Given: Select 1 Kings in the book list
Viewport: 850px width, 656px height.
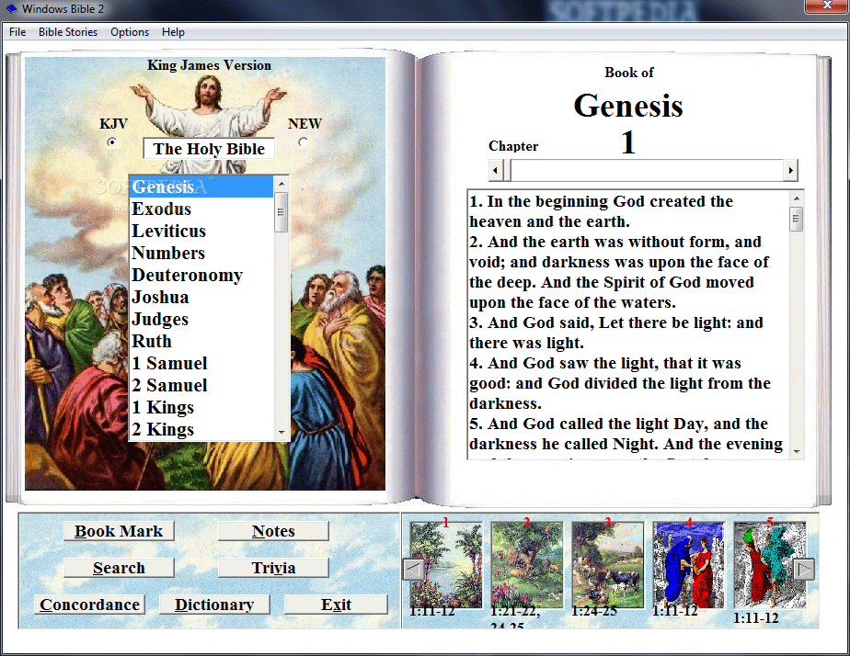Looking at the screenshot, I should click(201, 408).
